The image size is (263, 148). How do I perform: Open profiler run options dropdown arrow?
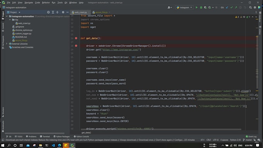(x=213, y=7)
